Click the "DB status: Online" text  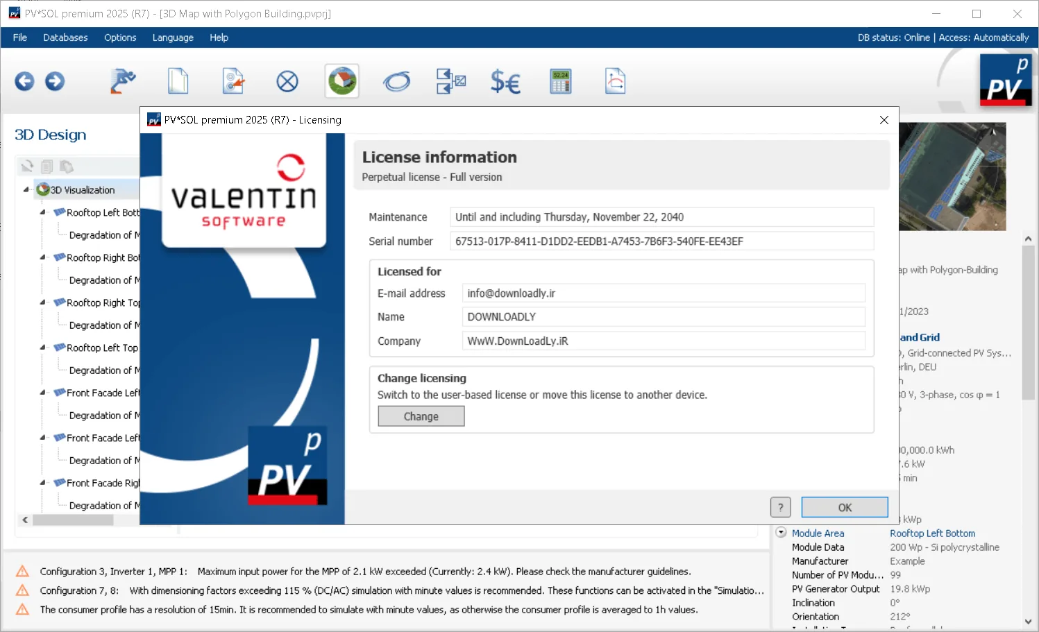tap(894, 37)
